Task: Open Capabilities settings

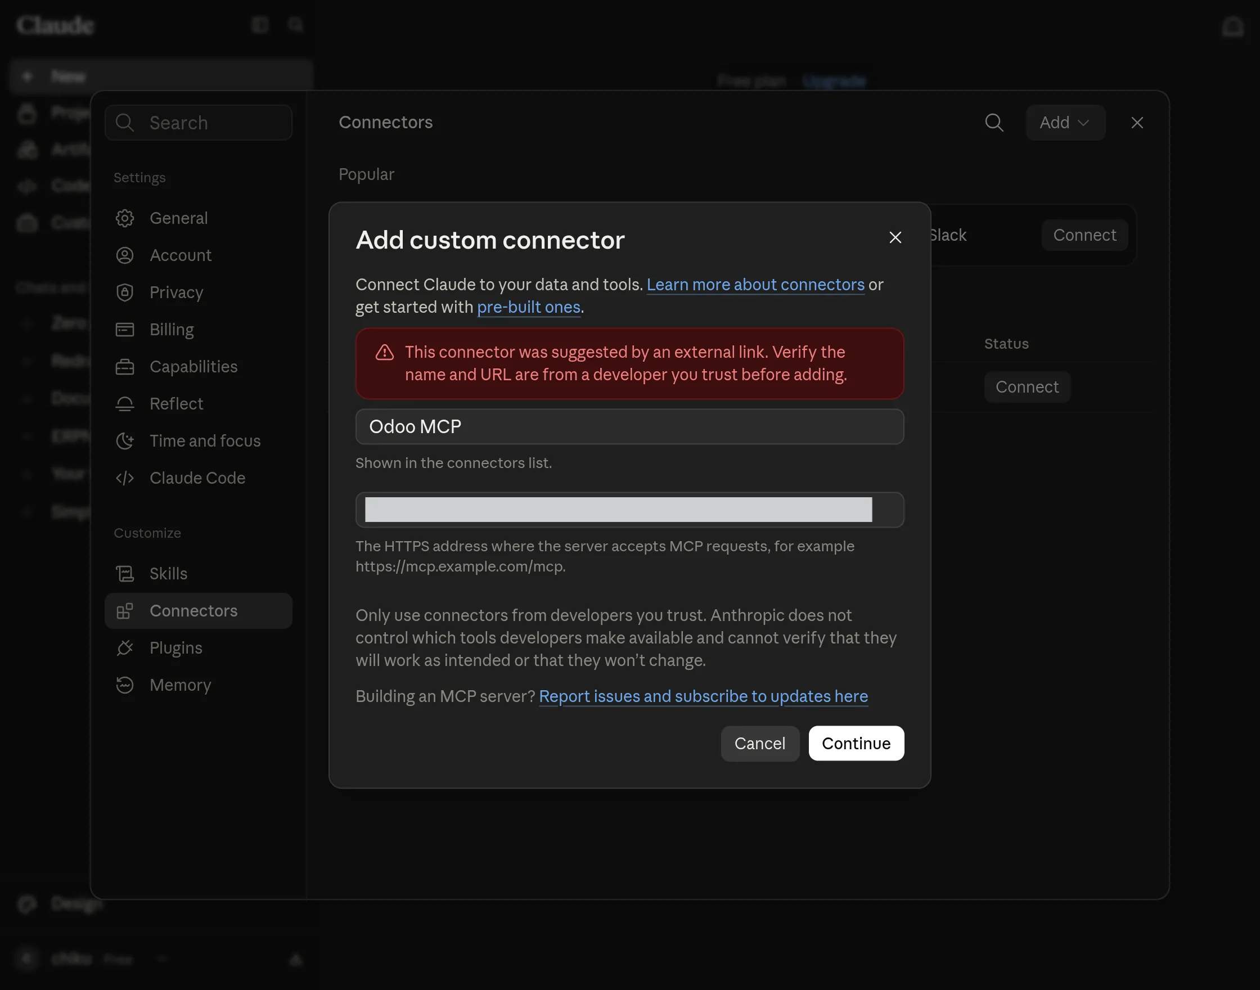Action: pos(198,366)
